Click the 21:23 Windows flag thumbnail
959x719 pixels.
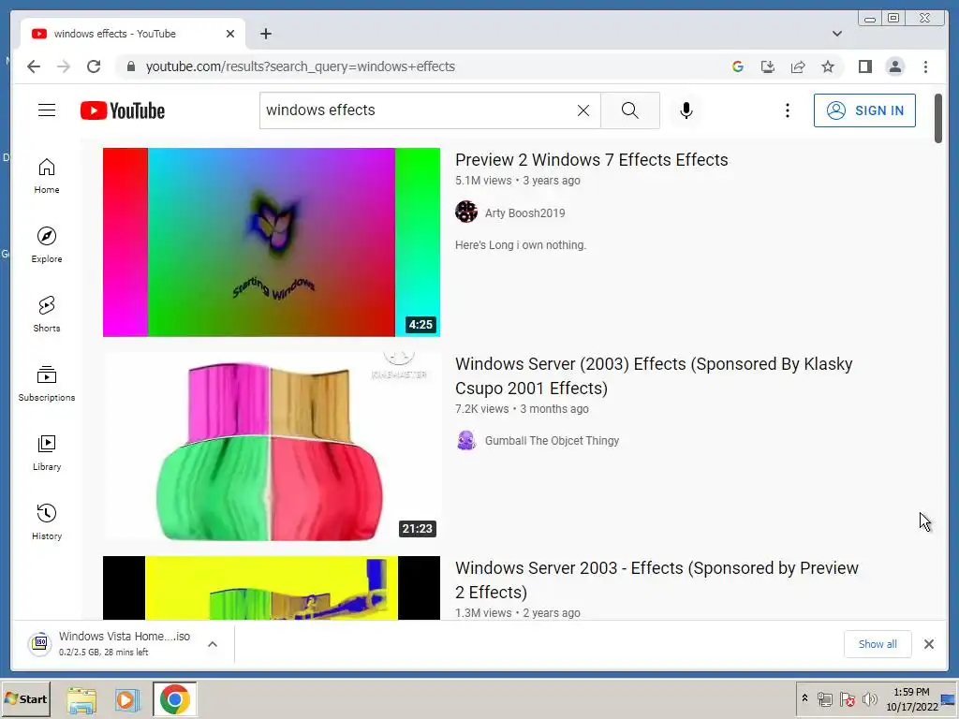click(272, 447)
